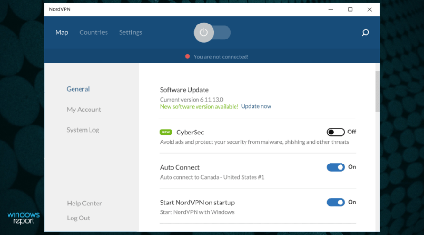Image resolution: width=424 pixels, height=235 pixels.
Task: Click "Auto connect to Canada - United States #1"
Action: (212, 177)
